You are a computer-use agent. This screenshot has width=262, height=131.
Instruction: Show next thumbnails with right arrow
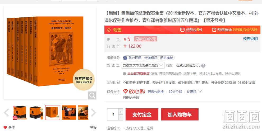coord(94,113)
